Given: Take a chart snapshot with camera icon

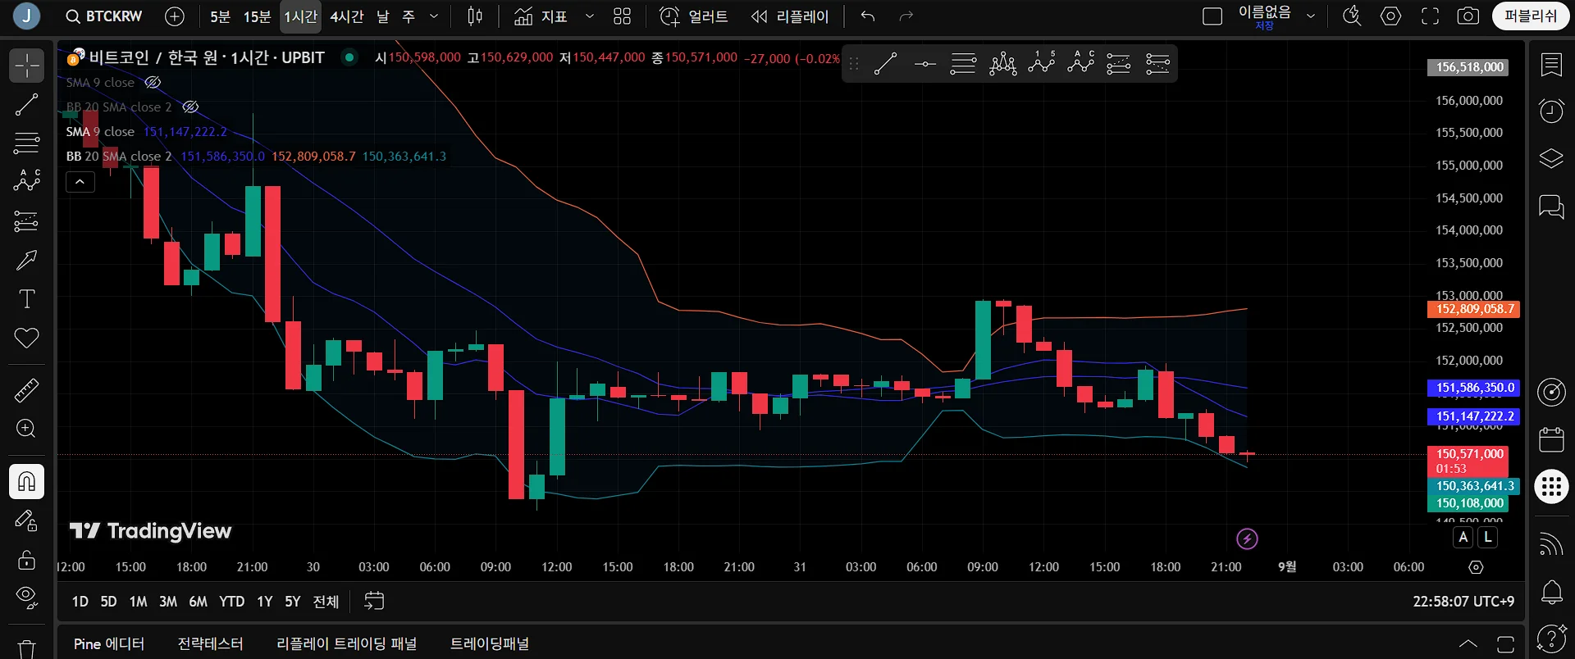Looking at the screenshot, I should tap(1468, 16).
